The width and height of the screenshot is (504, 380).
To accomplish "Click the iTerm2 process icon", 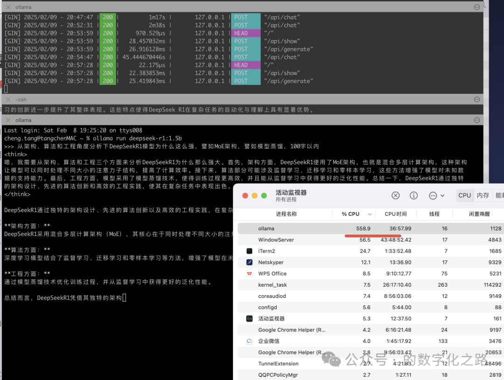I will (249, 251).
